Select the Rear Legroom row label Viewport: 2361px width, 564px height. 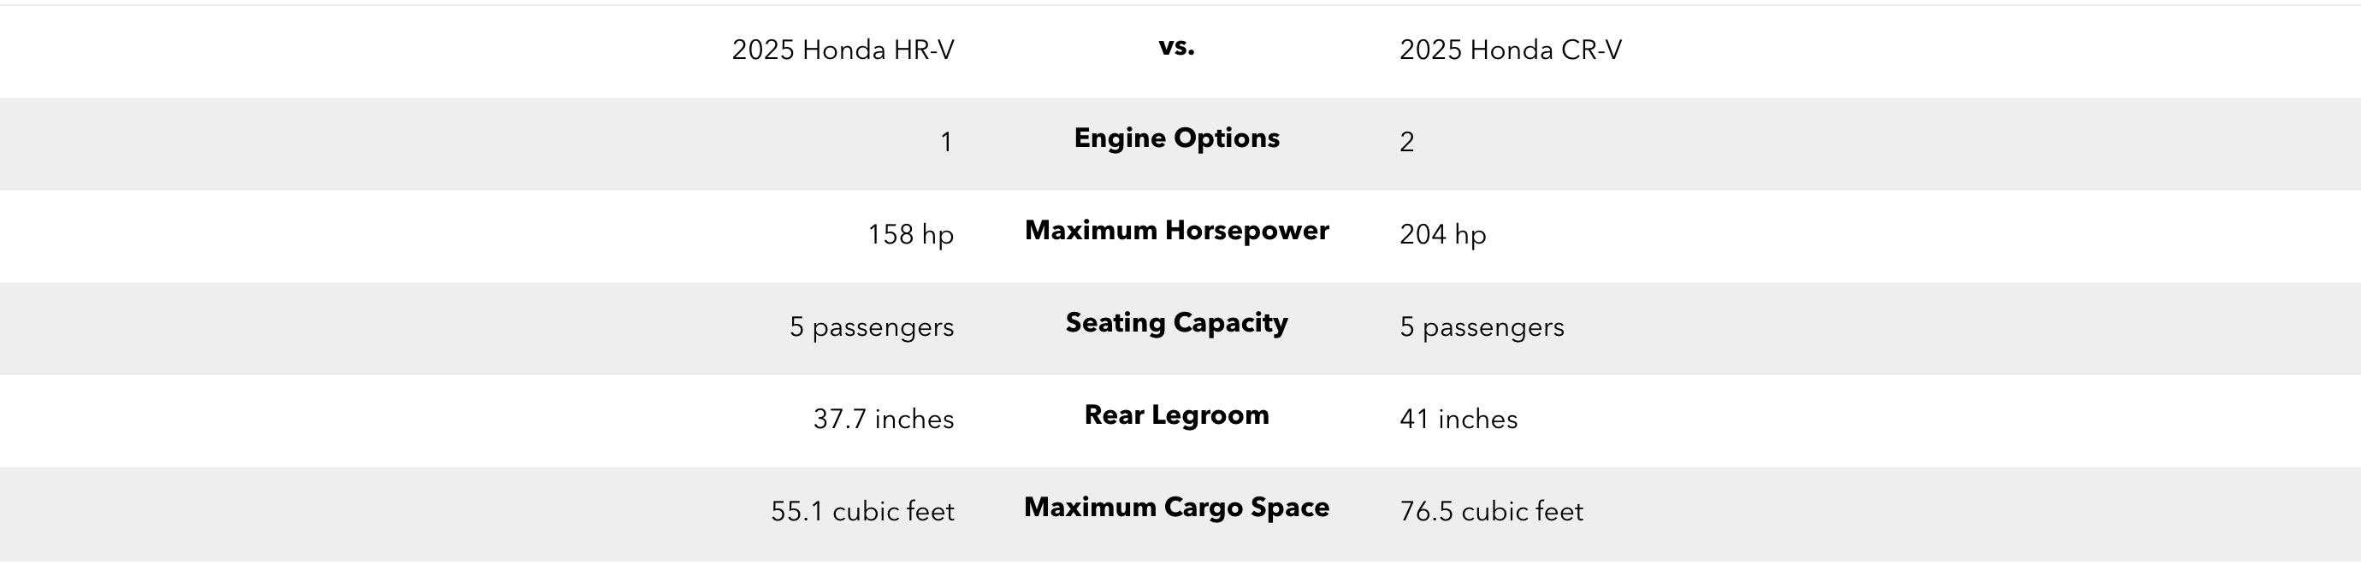(1176, 415)
